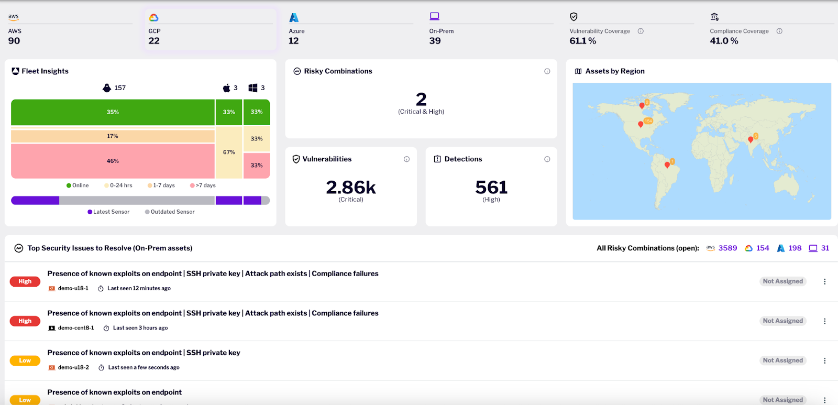Click the 154 cluster marker on the map

(x=648, y=121)
